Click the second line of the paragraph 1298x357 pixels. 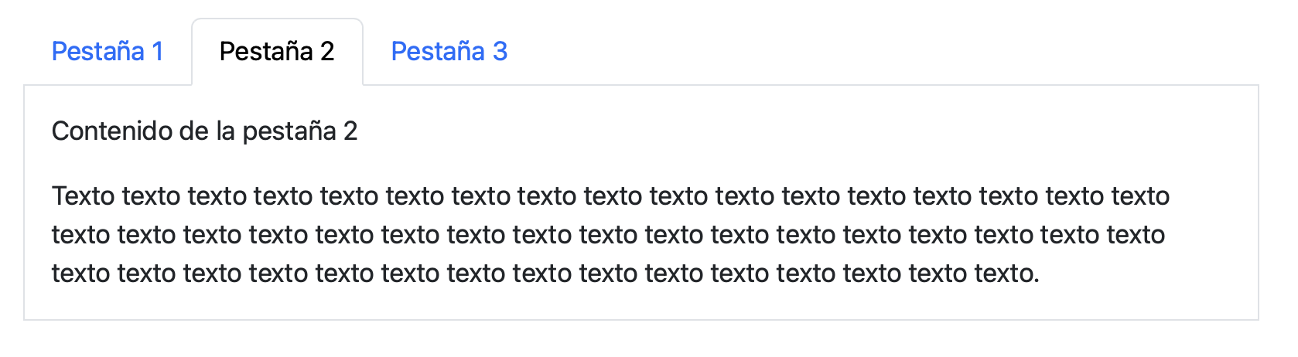point(608,235)
